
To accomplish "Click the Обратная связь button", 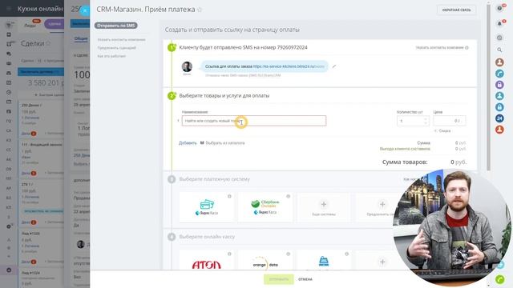I will click(x=456, y=10).
